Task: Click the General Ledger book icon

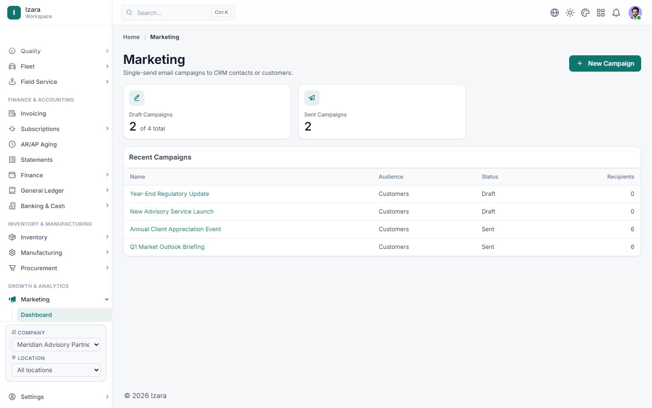Action: click(12, 190)
